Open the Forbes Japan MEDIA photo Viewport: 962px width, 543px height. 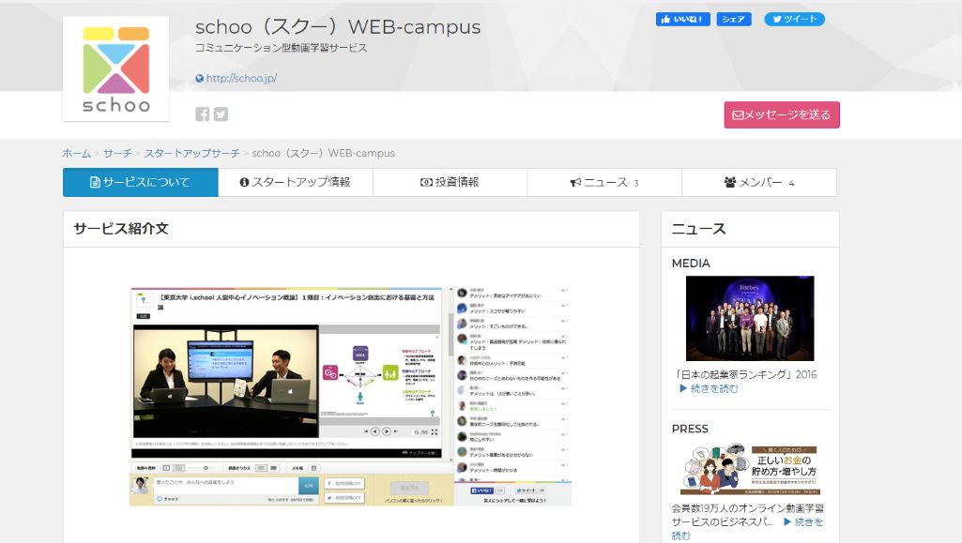(750, 318)
